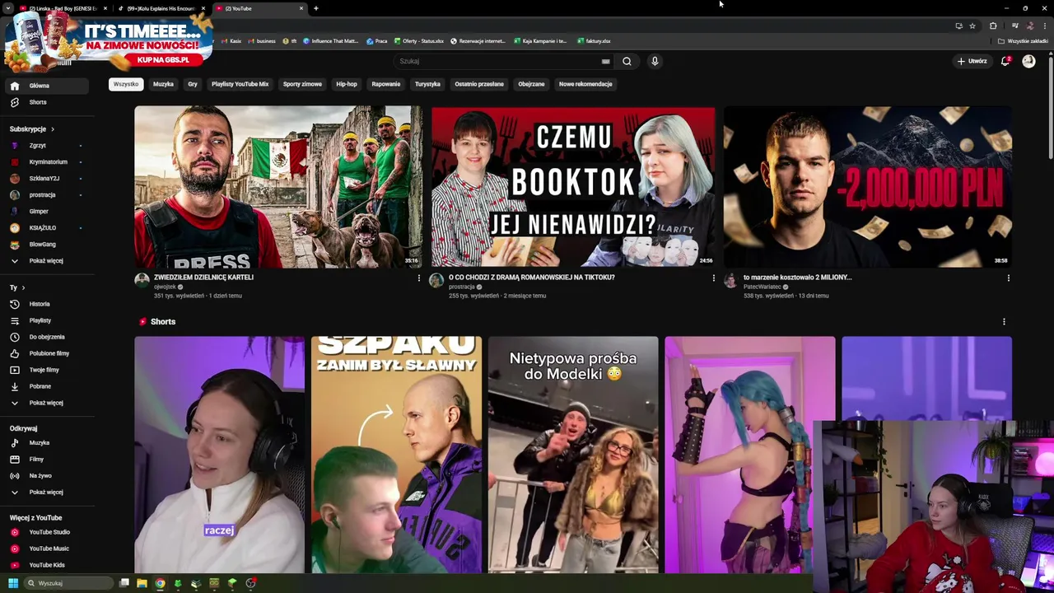Image resolution: width=1054 pixels, height=593 pixels.
Task: Click ojwojtek channel avatar under first video
Action: 142,280
